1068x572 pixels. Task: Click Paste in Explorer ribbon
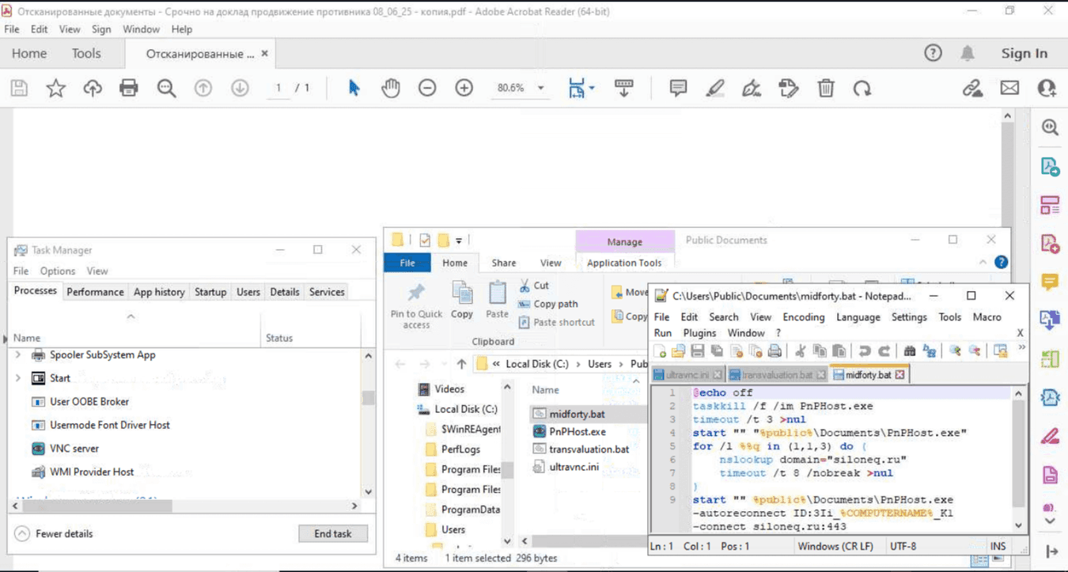(497, 300)
